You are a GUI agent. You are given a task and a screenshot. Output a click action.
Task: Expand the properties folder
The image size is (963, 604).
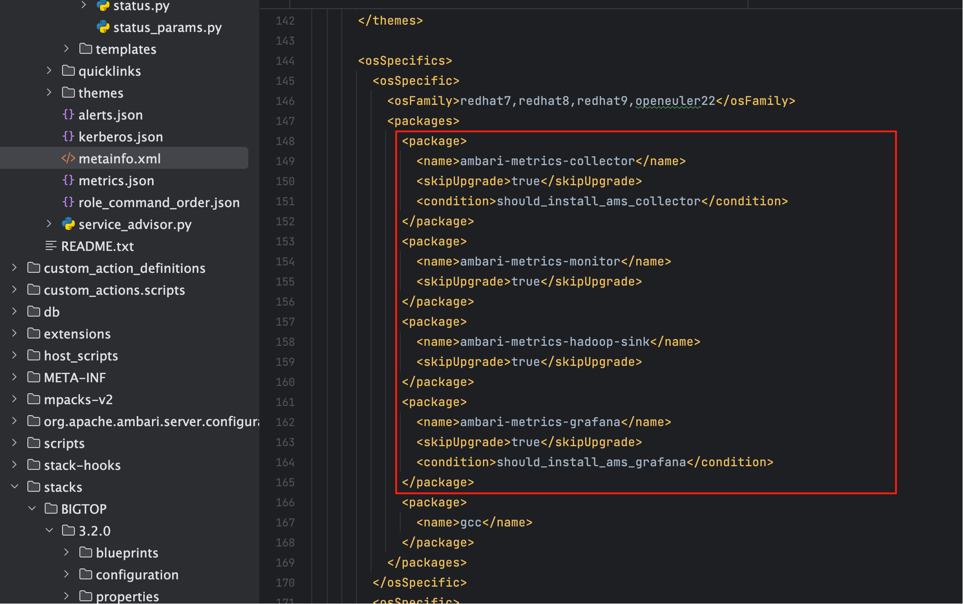tap(67, 596)
